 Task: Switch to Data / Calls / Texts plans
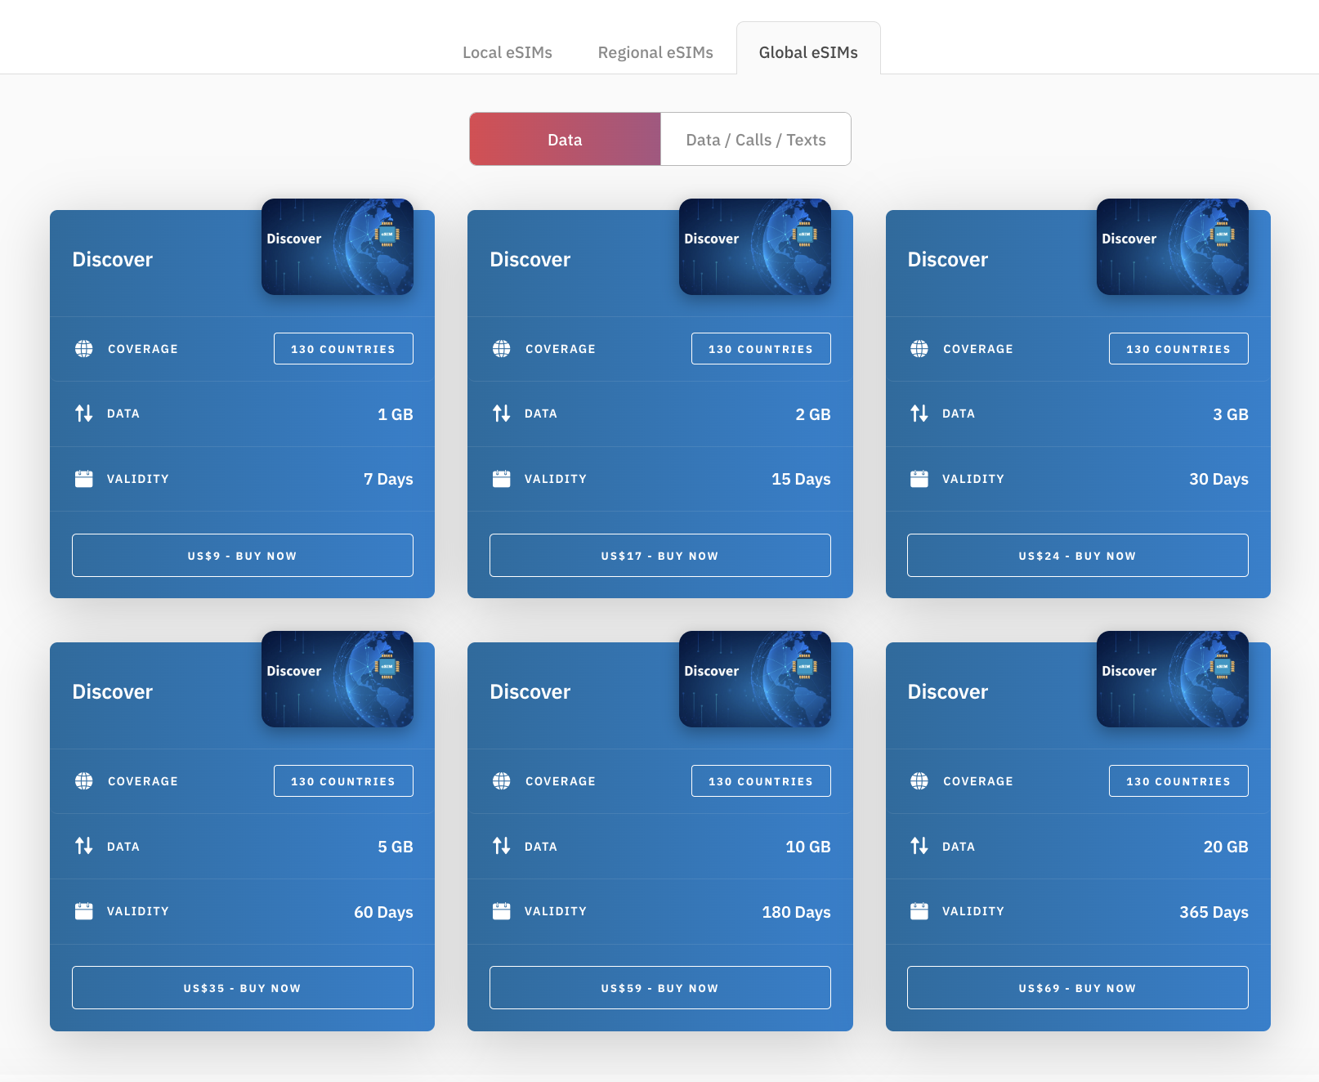point(755,140)
